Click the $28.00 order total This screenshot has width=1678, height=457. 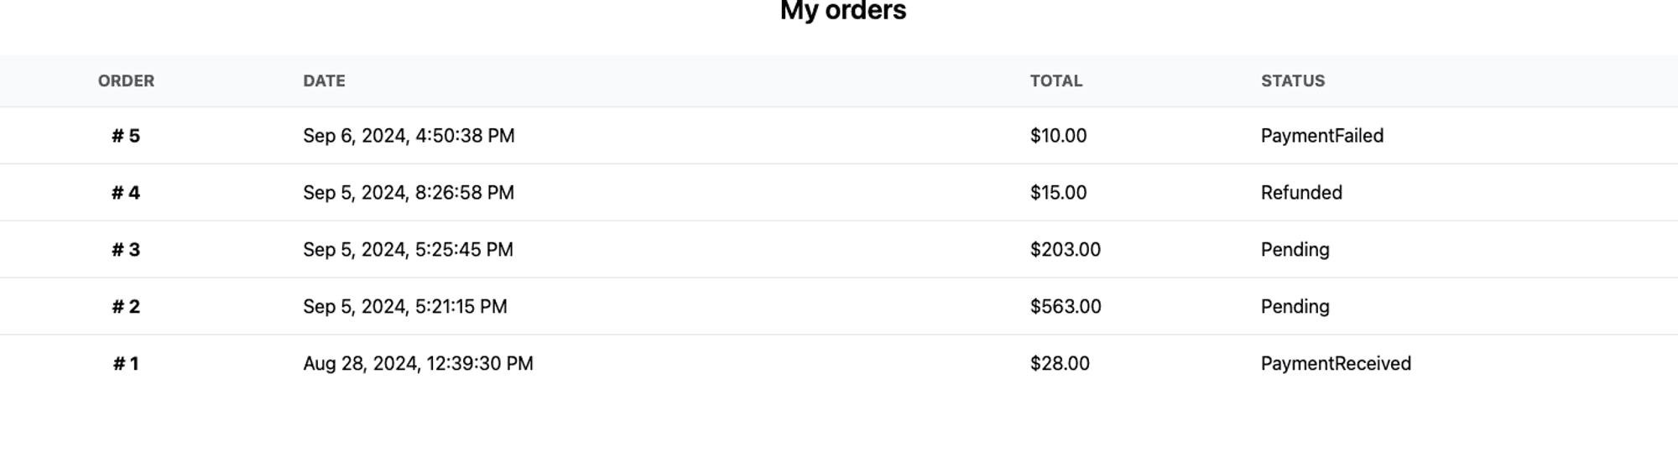click(1060, 364)
